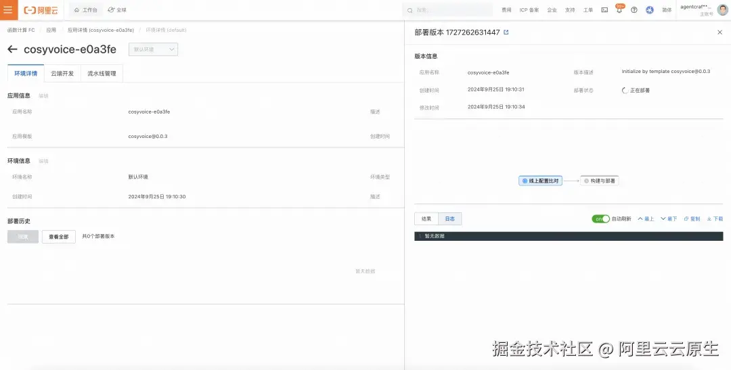
Task: Open 支持 in the top navigation
Action: click(570, 9)
